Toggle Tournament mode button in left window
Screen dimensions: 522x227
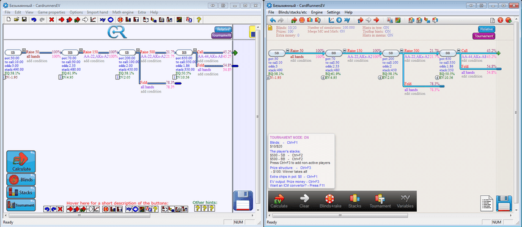221,35
